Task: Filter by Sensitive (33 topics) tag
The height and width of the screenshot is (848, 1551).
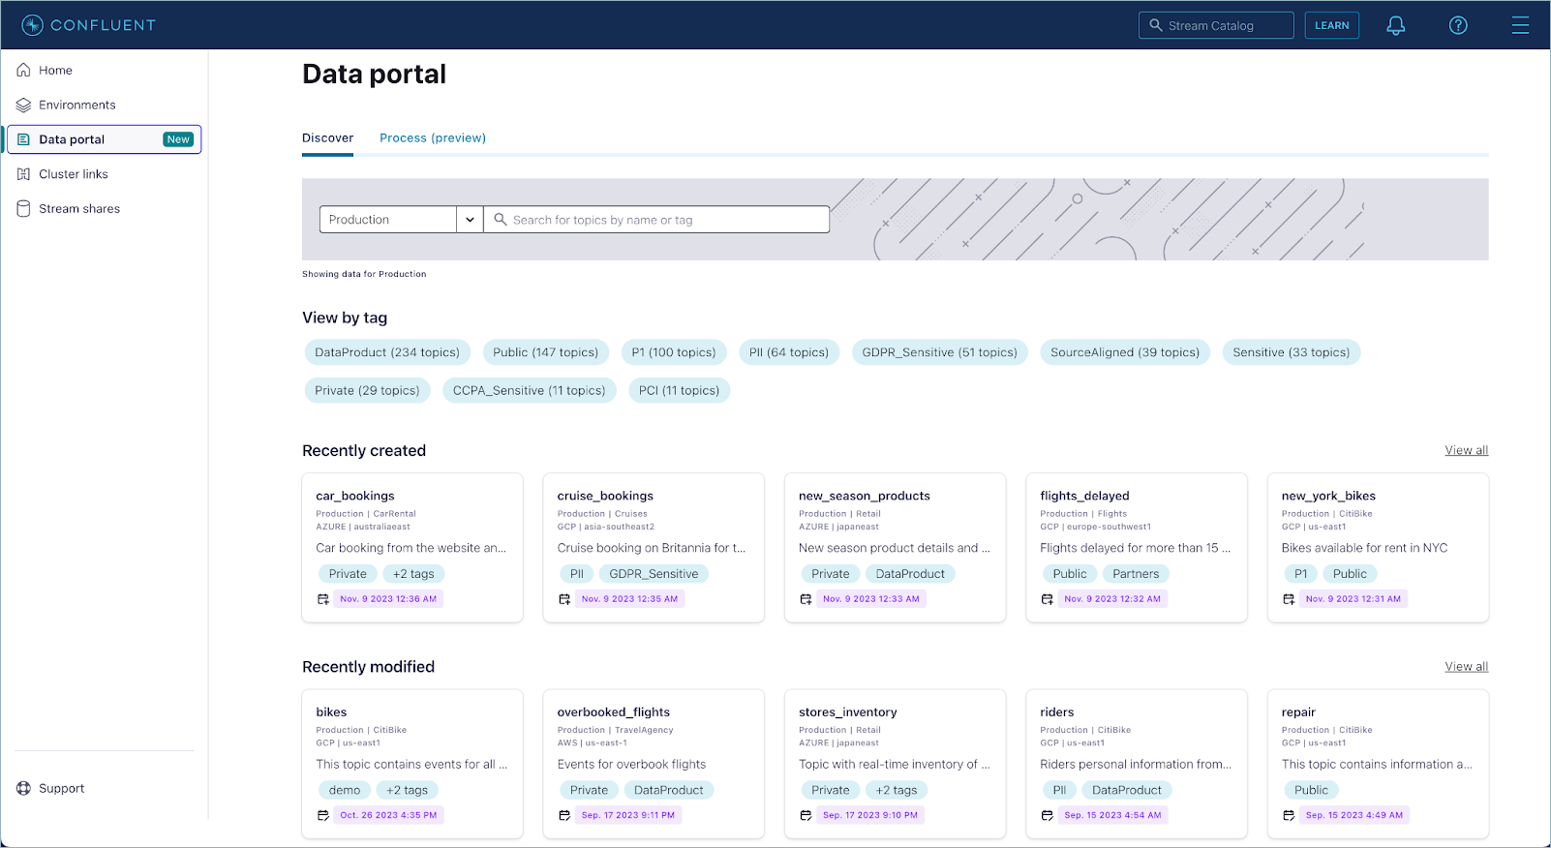Action: [1291, 352]
